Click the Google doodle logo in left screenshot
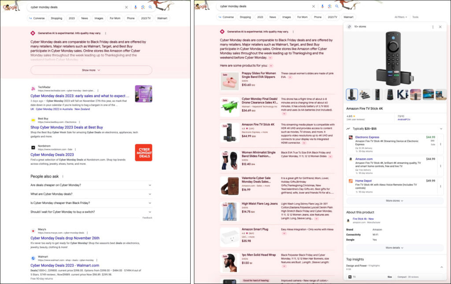 pyautogui.click(x=10, y=7)
